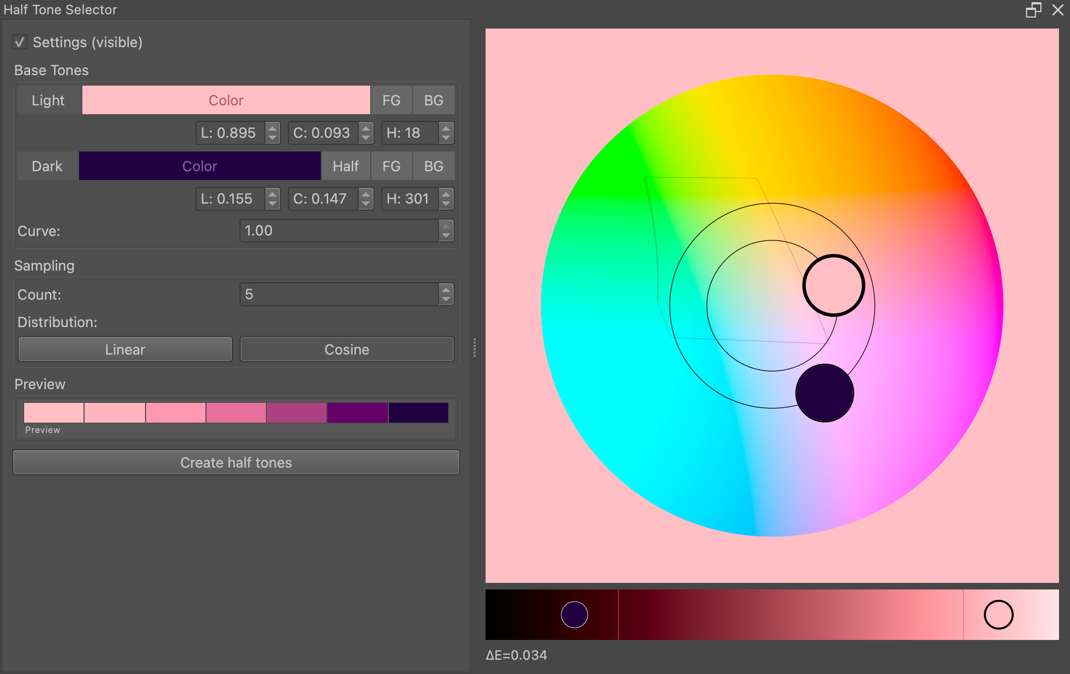Viewport: 1070px width, 674px height.
Task: Increase the light tone L value
Action: coord(272,128)
